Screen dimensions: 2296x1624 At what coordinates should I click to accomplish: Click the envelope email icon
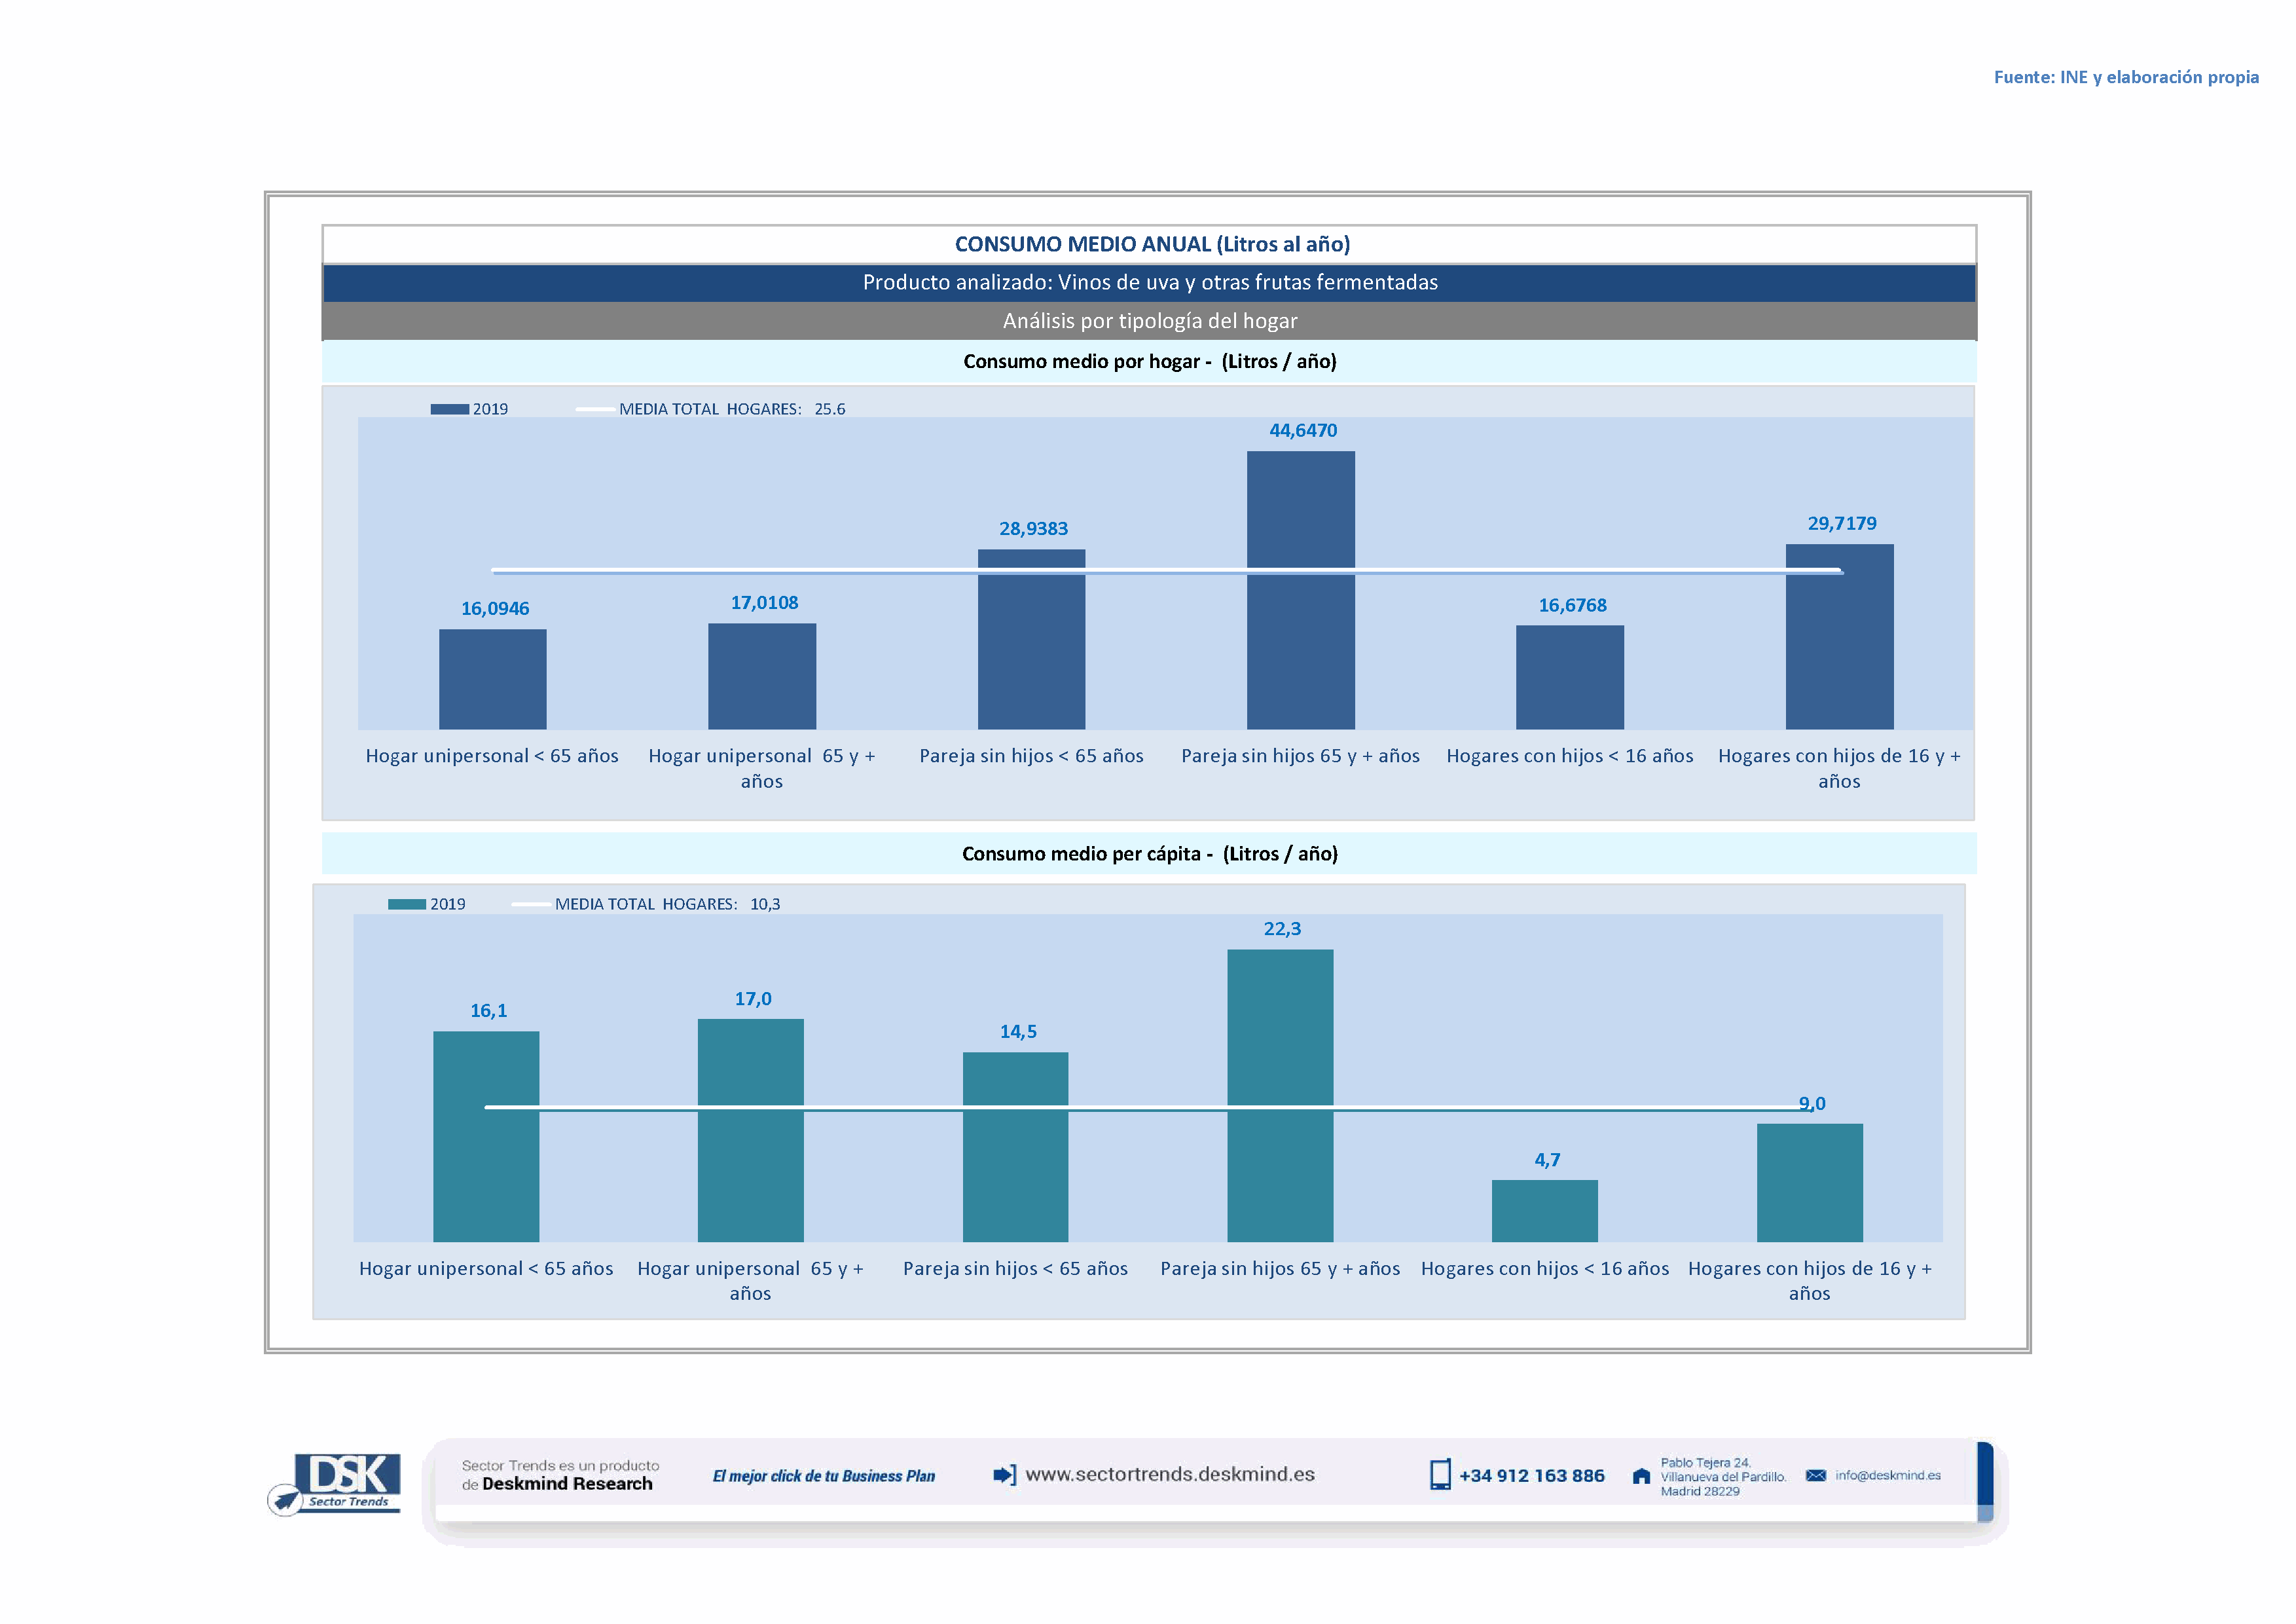(x=1816, y=1475)
